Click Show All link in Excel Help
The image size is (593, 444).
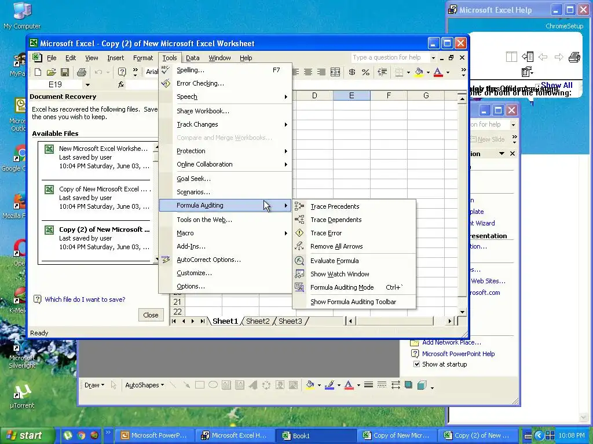point(557,86)
